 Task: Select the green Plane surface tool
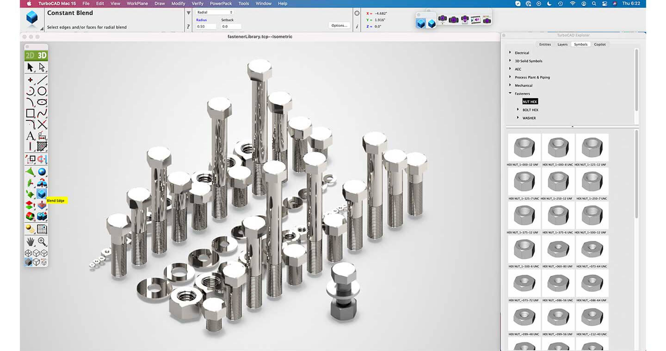pos(31,172)
